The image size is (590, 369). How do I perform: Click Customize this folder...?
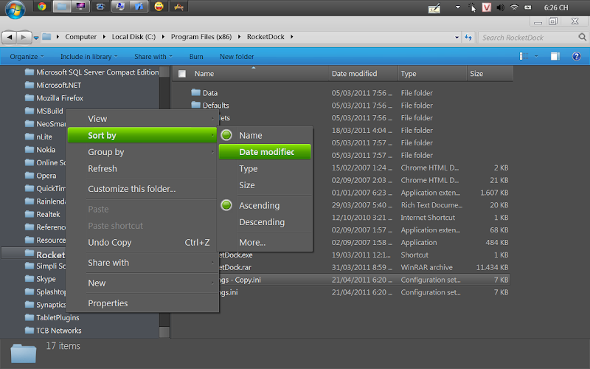[x=142, y=189]
